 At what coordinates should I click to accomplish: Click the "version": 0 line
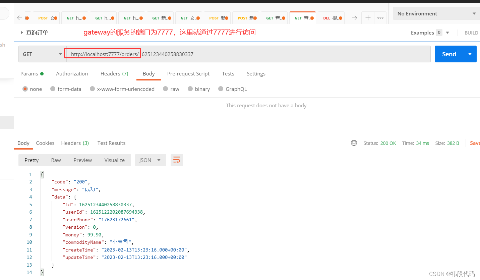(x=80, y=227)
